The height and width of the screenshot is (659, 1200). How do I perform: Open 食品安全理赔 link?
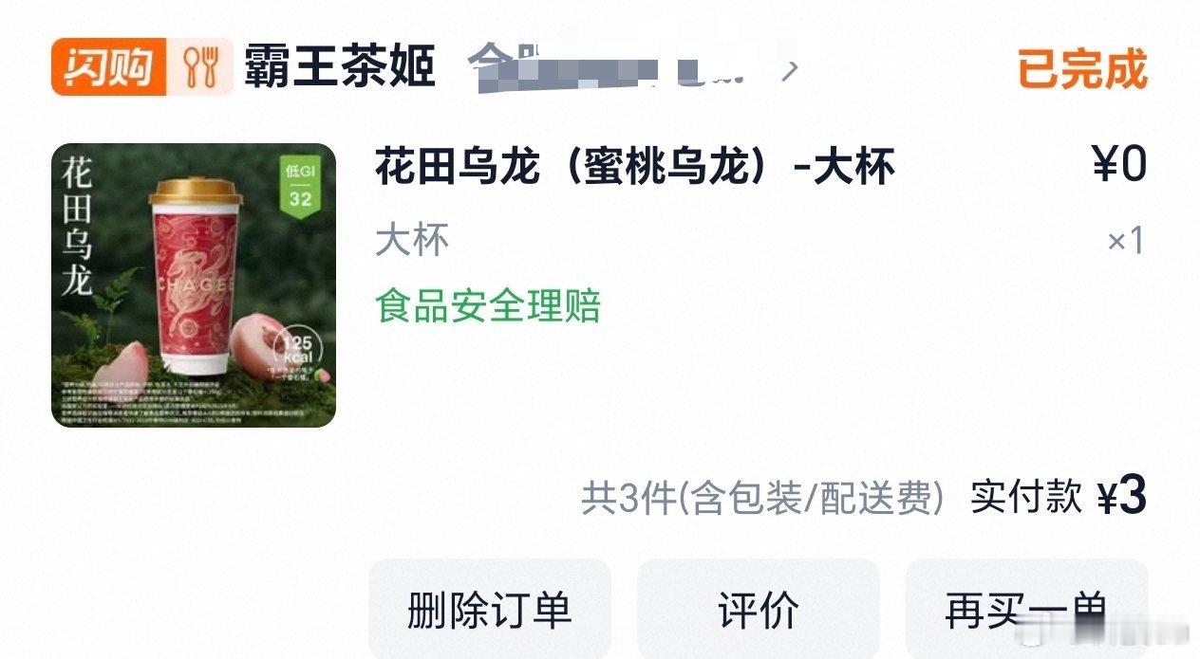pyautogui.click(x=488, y=306)
